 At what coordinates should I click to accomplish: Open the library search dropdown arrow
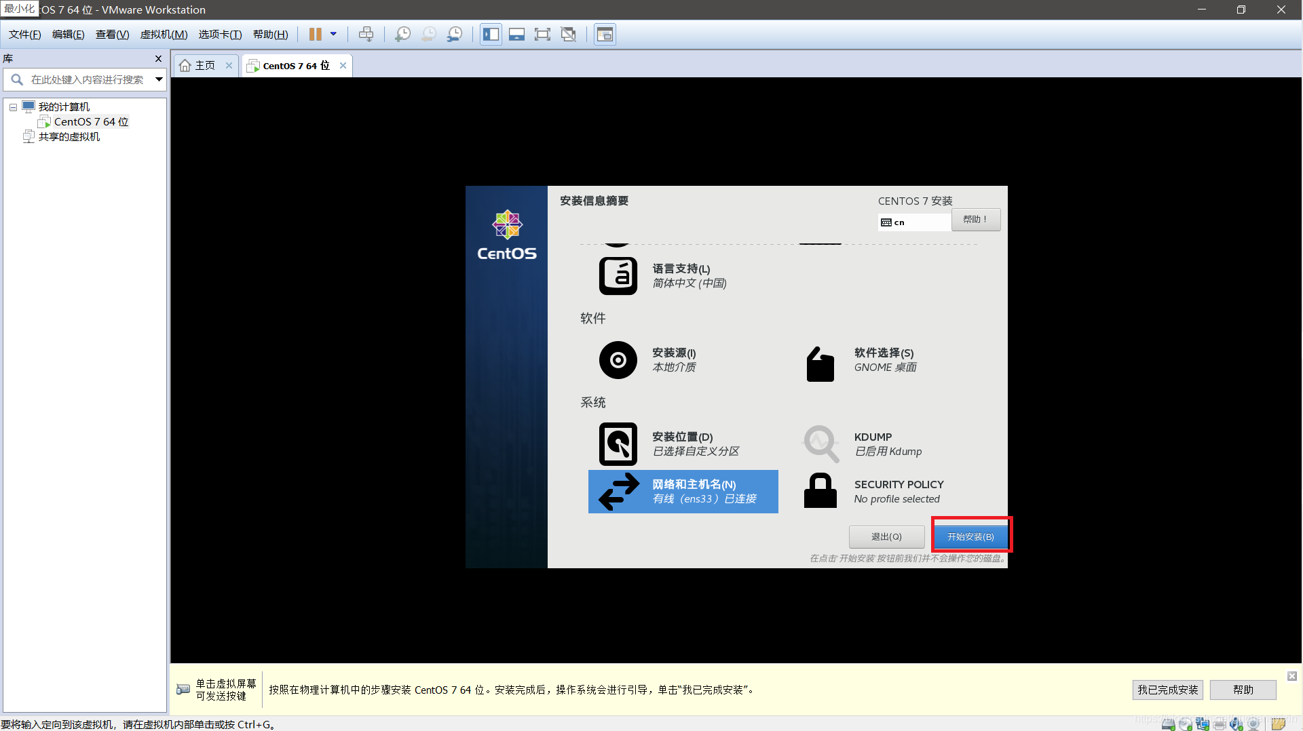[x=159, y=79]
